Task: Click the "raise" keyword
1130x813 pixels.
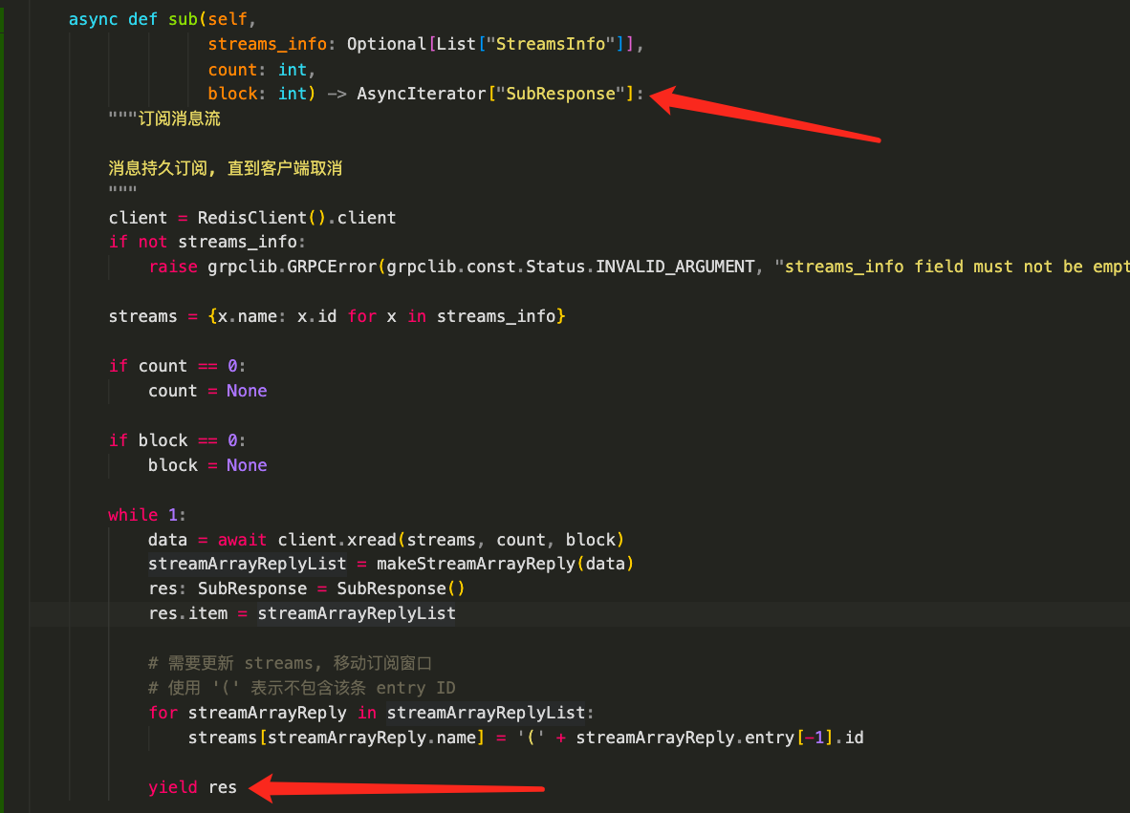Action: pos(173,267)
